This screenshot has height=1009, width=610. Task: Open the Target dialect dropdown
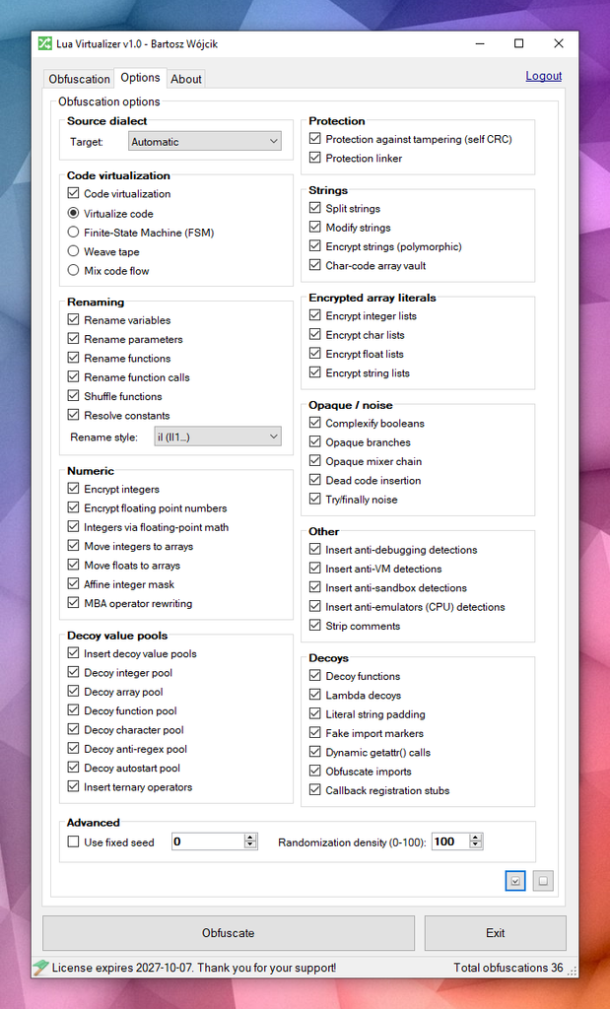tap(205, 142)
